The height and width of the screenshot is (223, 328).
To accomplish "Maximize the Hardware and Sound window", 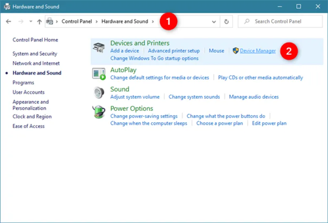I will point(299,7).
